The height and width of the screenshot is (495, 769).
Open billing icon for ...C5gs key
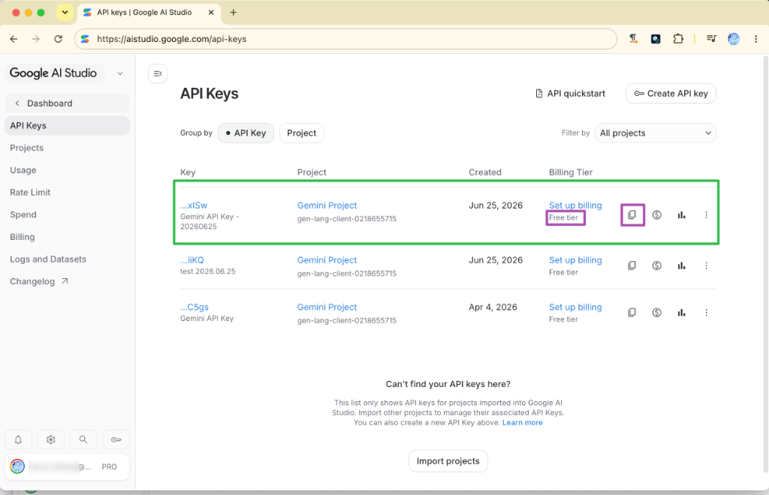click(656, 312)
